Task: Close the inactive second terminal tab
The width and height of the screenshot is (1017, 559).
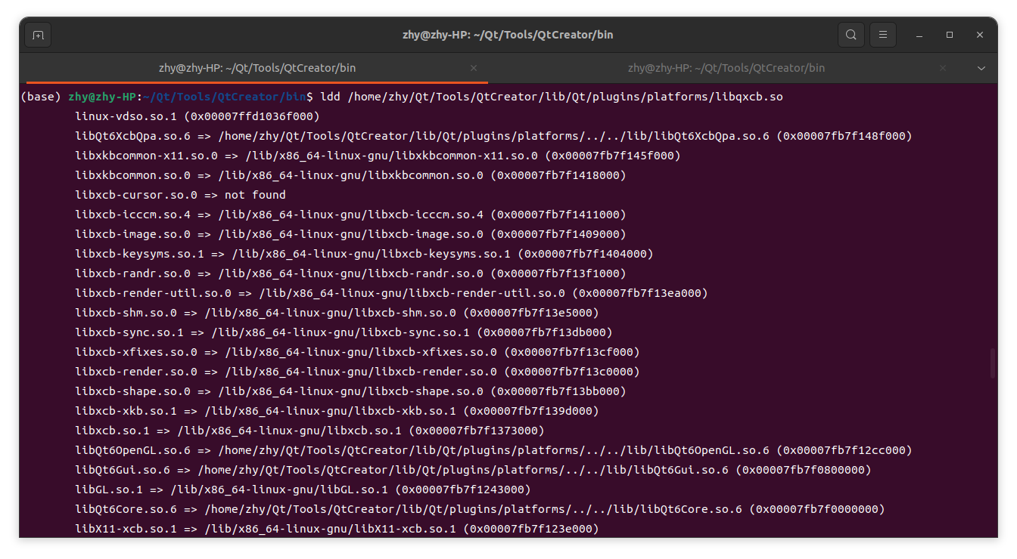Action: 943,67
